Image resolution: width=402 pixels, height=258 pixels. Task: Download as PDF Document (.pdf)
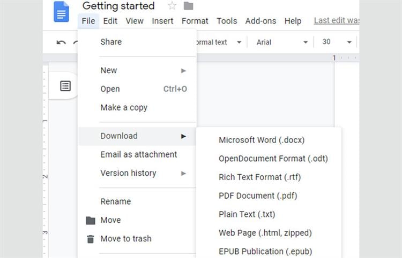click(269, 196)
